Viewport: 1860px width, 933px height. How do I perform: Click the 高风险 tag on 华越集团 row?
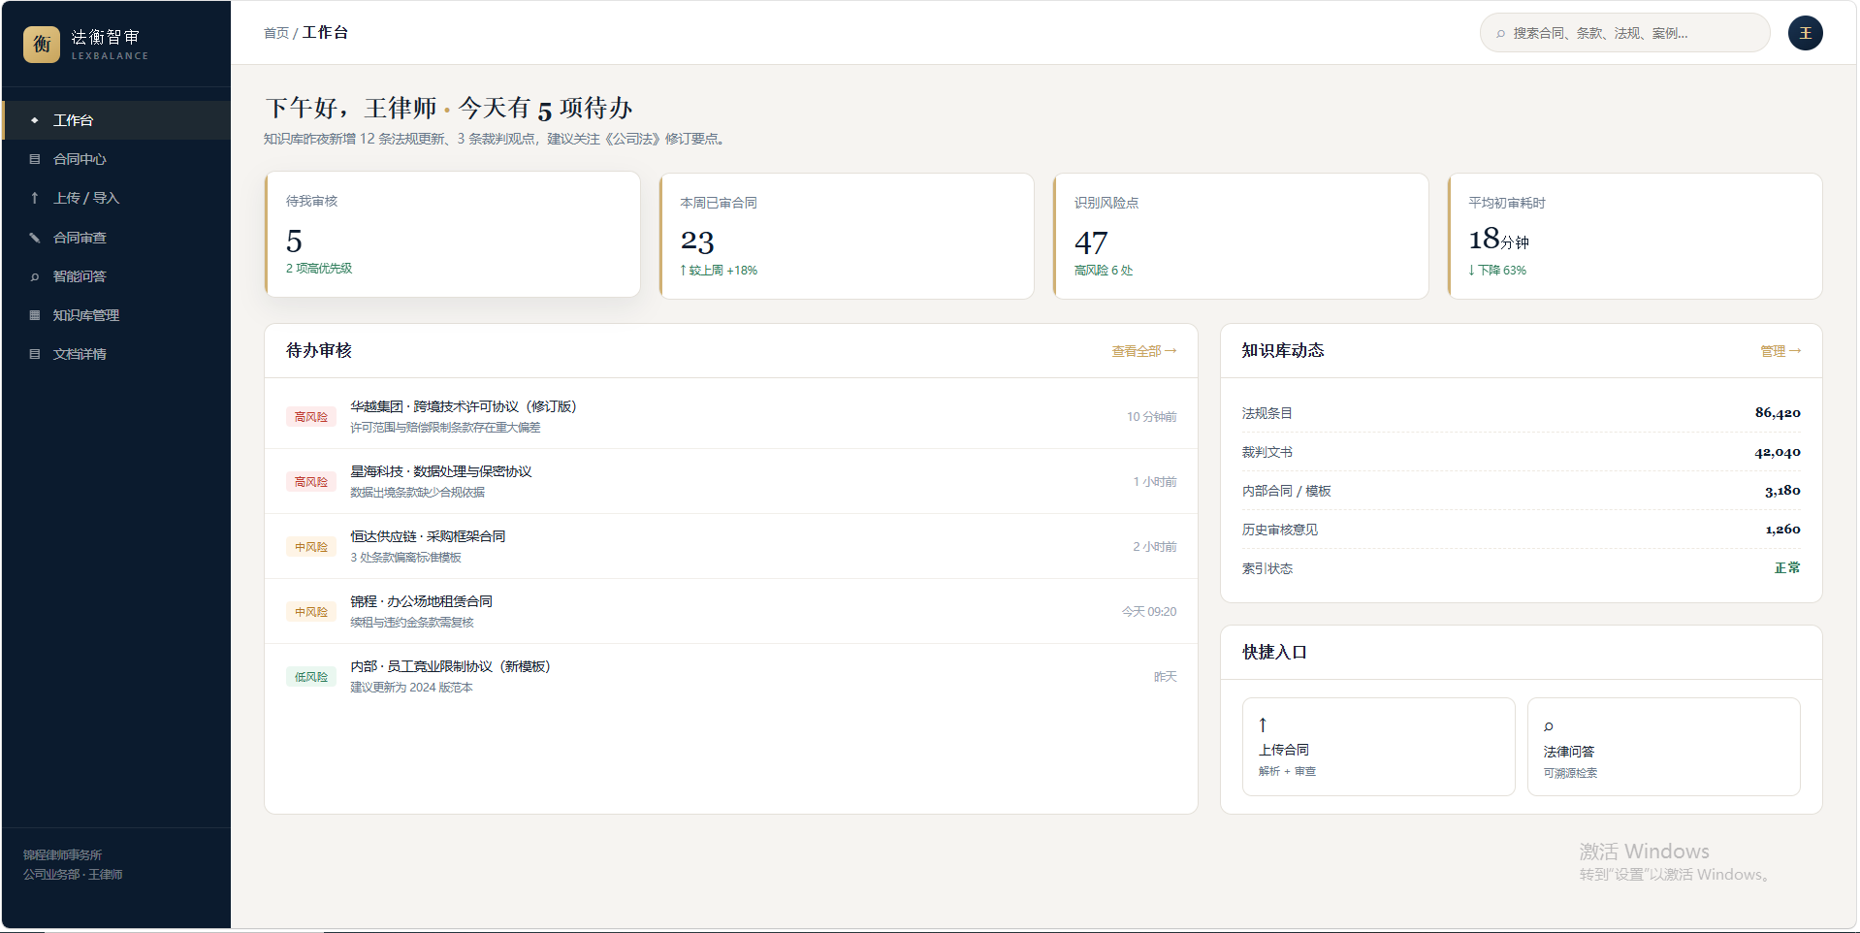(311, 417)
